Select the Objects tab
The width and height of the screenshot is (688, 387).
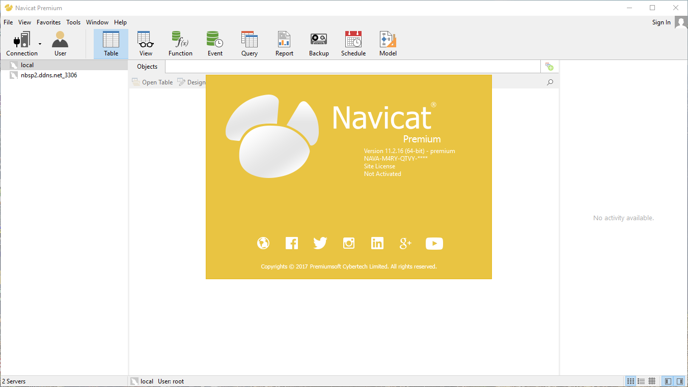147,66
